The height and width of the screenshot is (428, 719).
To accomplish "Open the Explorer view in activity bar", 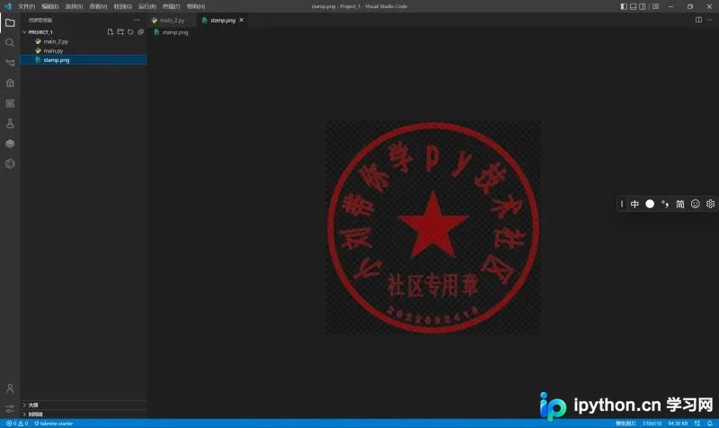I will [x=10, y=22].
